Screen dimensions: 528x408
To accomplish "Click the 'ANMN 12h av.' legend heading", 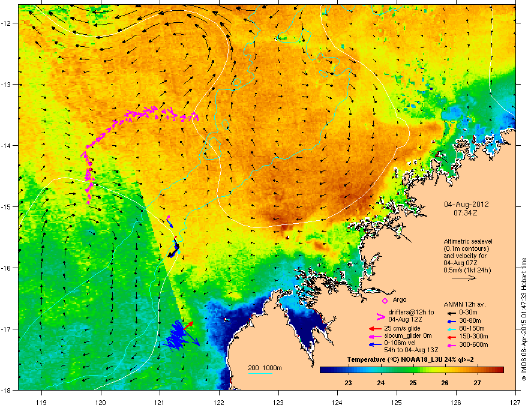I will point(464,304).
